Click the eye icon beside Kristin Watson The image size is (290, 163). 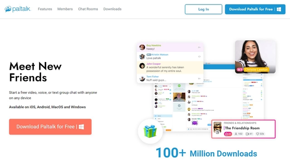(199, 57)
